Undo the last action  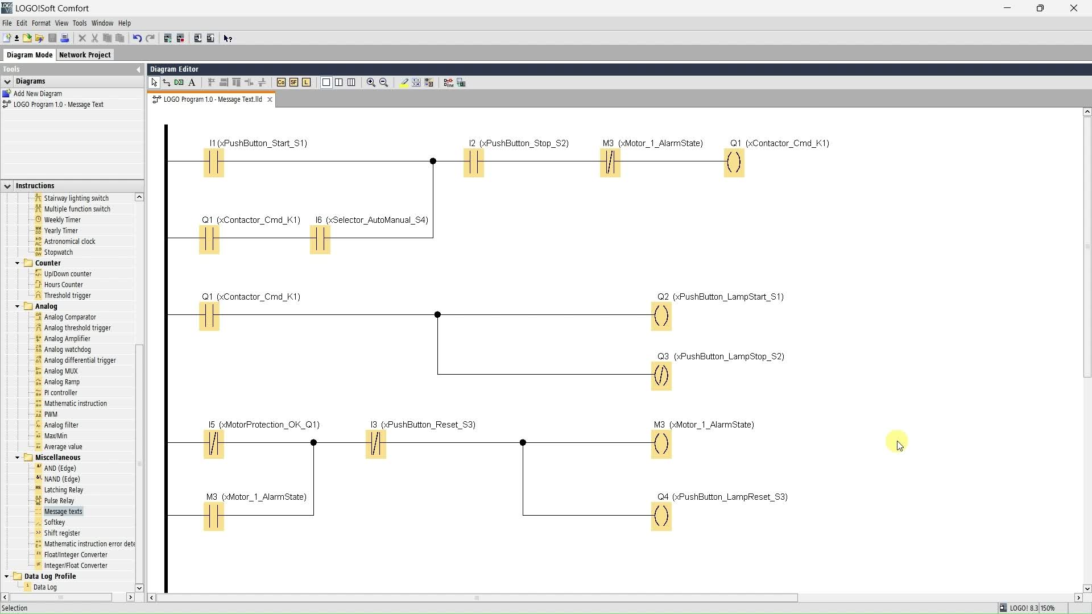coord(137,38)
